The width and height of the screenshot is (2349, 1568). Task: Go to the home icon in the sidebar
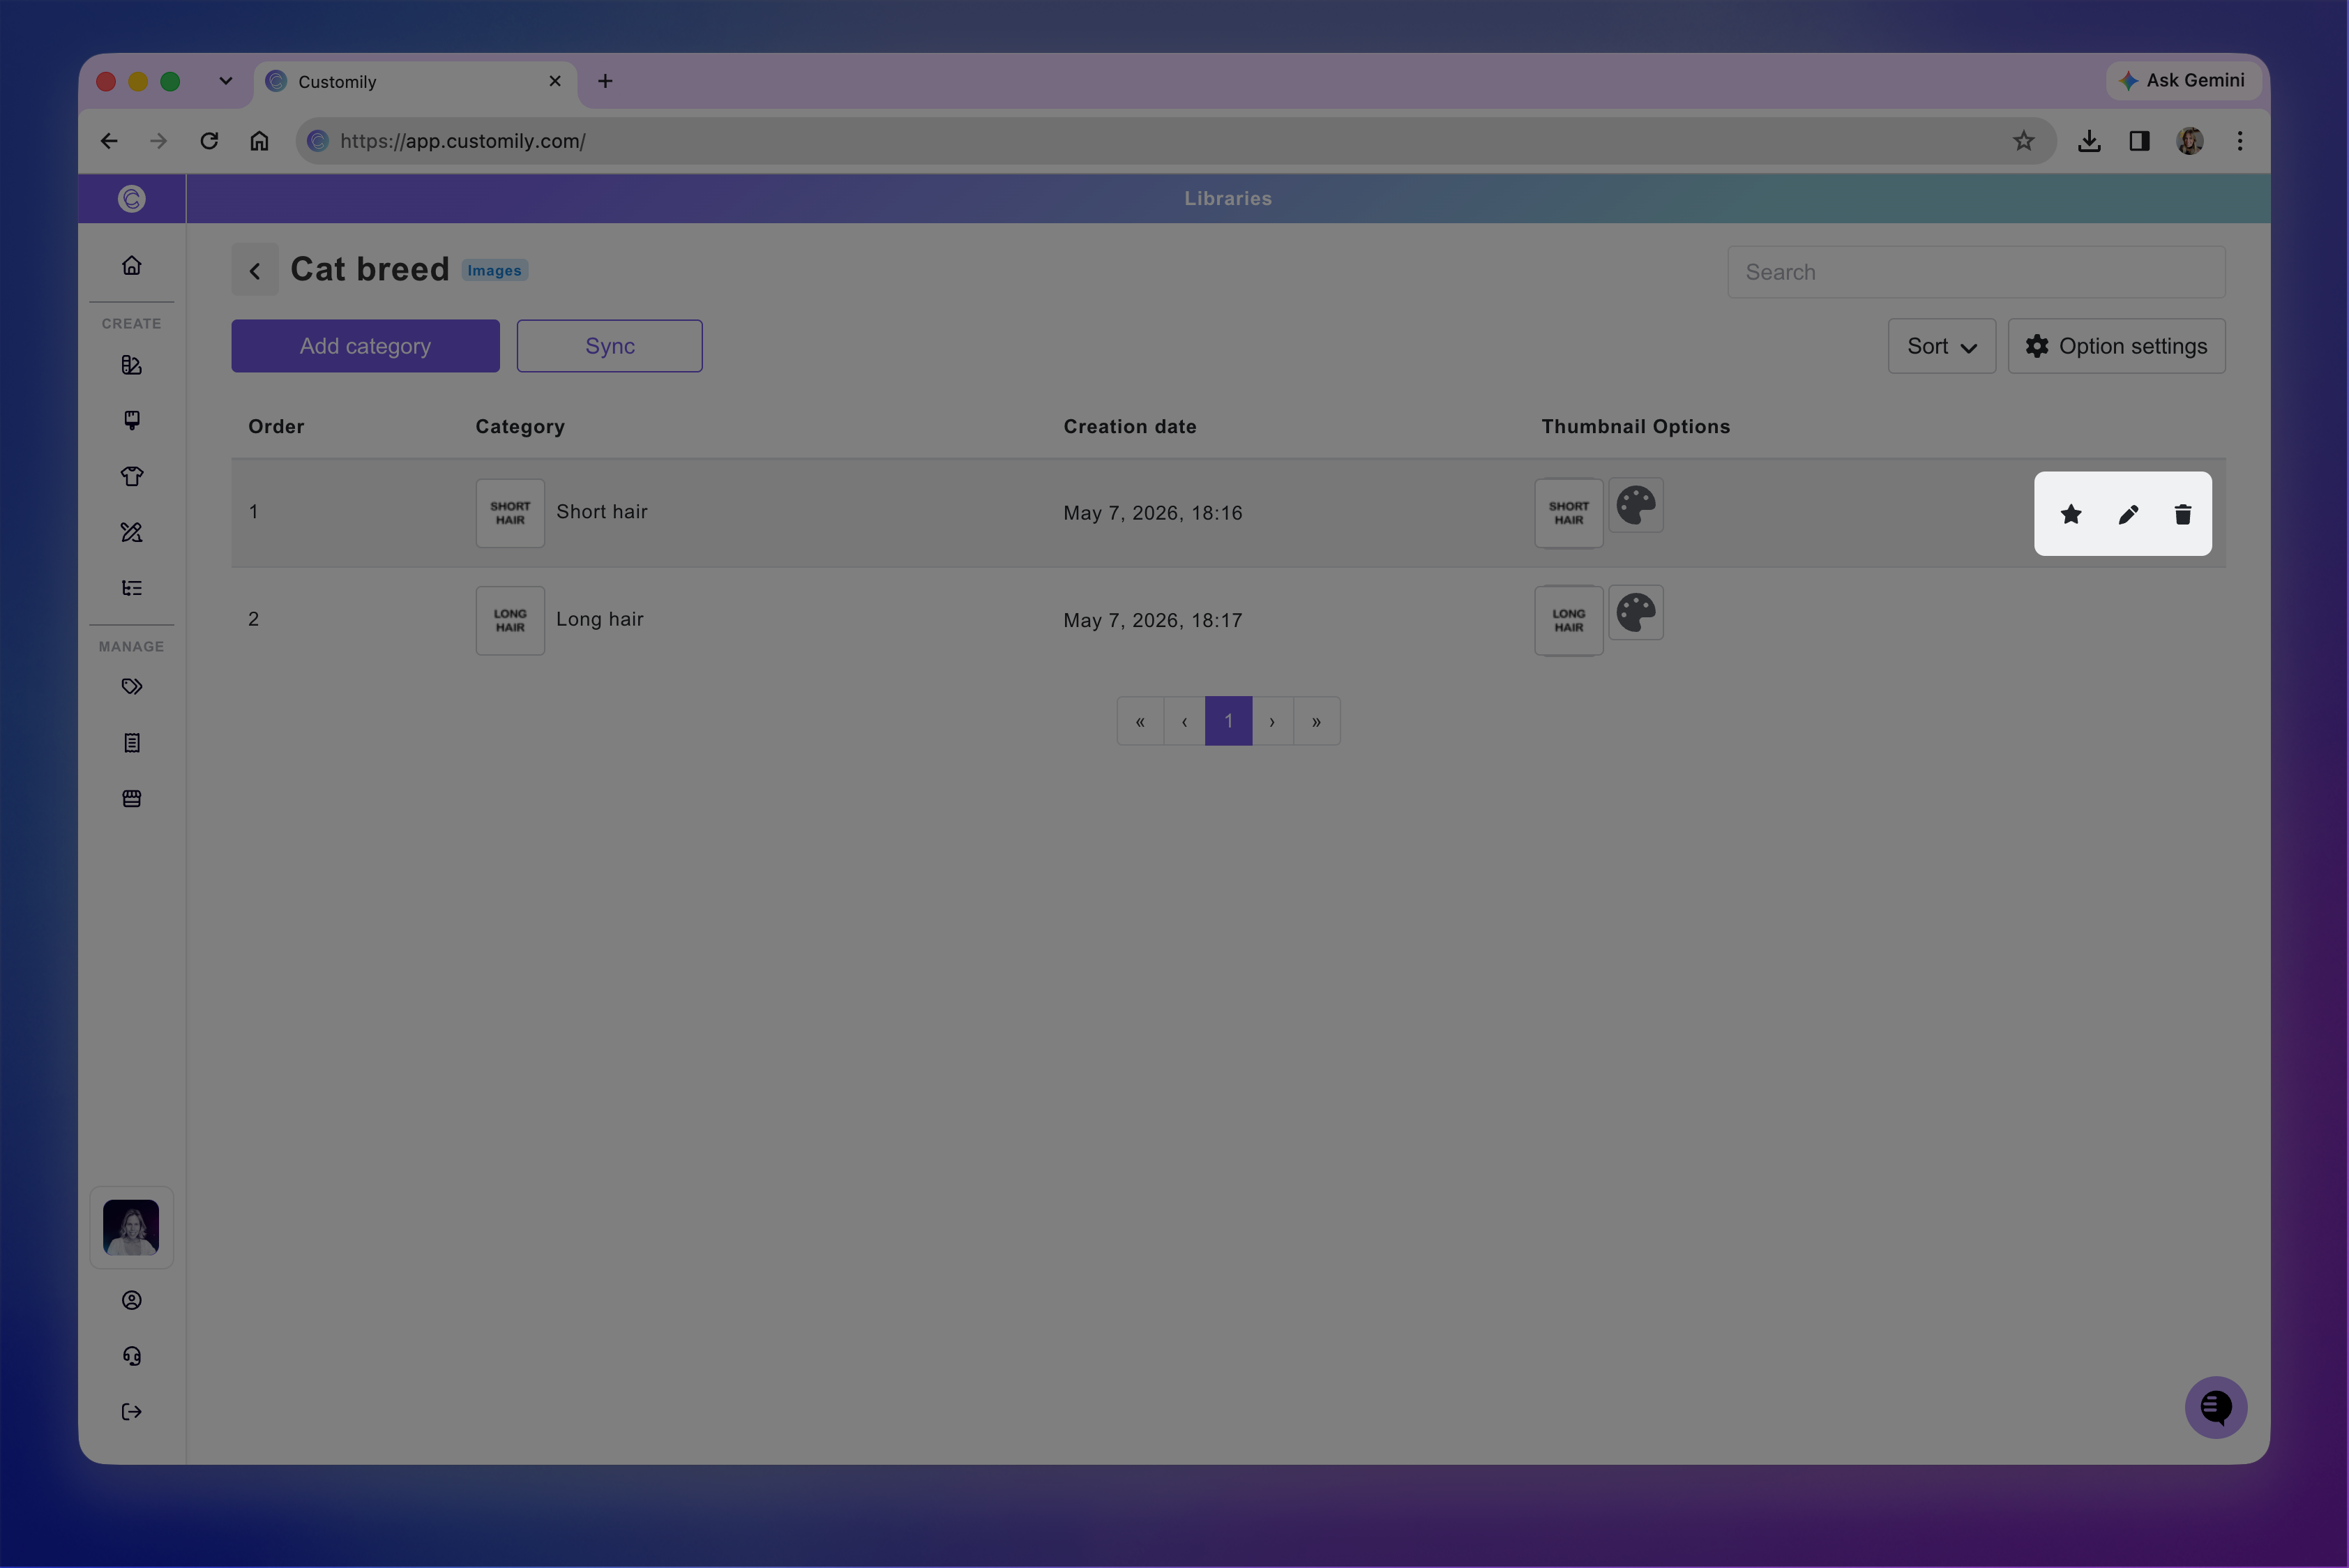tap(132, 265)
